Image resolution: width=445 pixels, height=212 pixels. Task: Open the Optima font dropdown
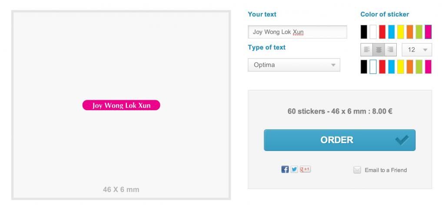click(x=294, y=65)
